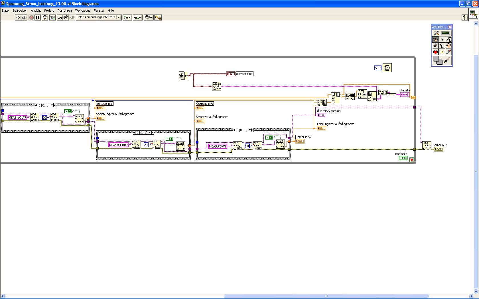The height and width of the screenshot is (299, 479).
Task: Click the vertical scrollbar thumb
Action: pyautogui.click(x=476, y=172)
